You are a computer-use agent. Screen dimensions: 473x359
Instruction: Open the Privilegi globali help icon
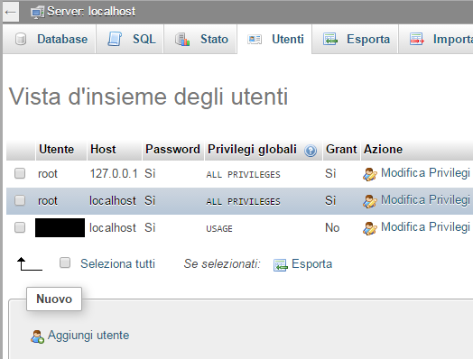[311, 151]
